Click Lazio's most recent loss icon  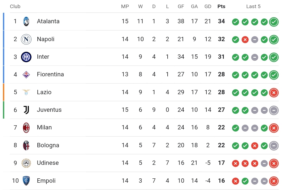coord(274,93)
